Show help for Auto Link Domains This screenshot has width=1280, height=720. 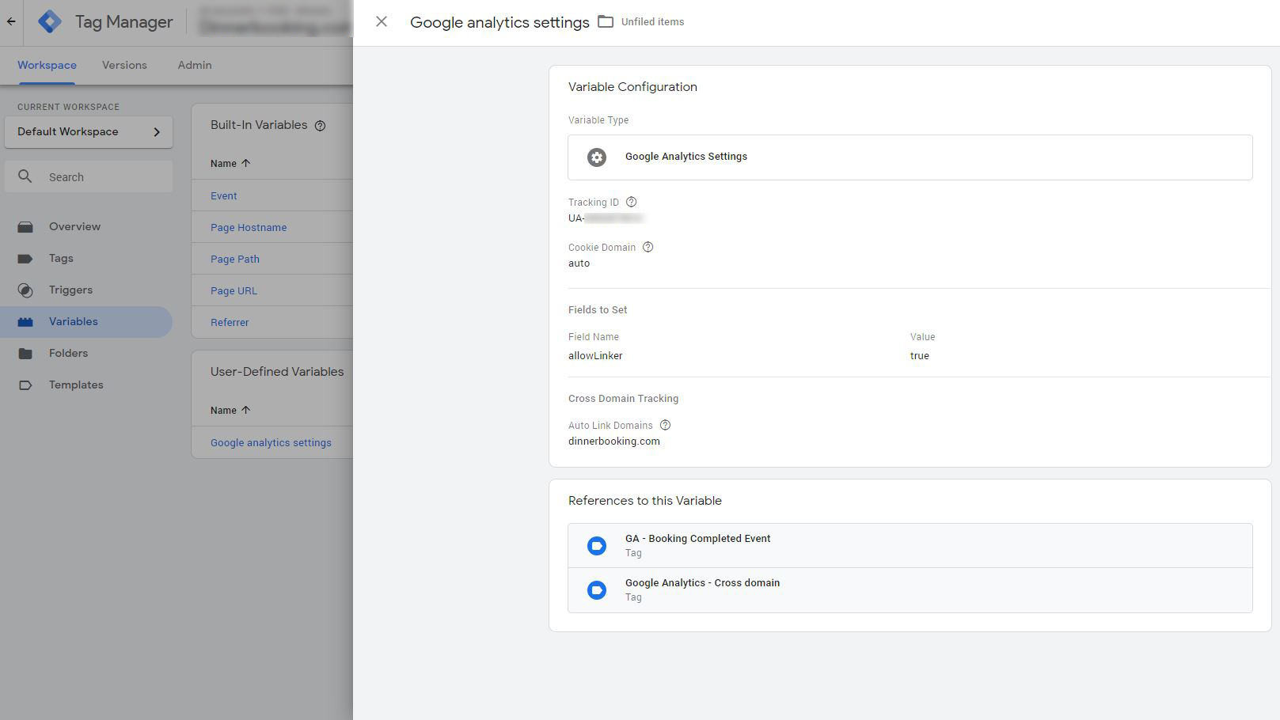click(x=665, y=425)
